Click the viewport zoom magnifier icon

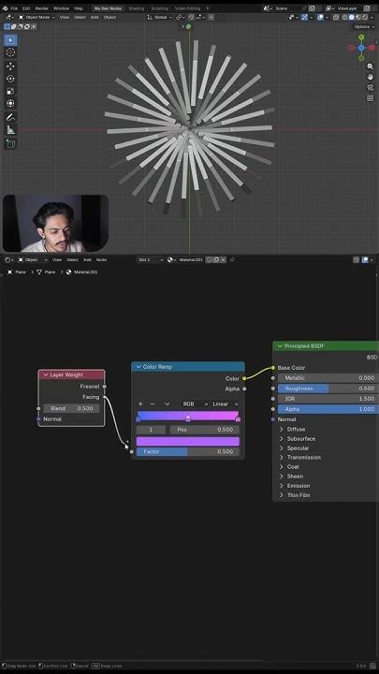click(x=370, y=66)
